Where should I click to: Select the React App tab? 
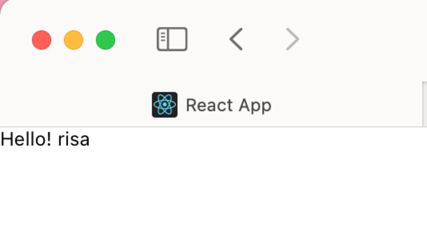(x=211, y=105)
